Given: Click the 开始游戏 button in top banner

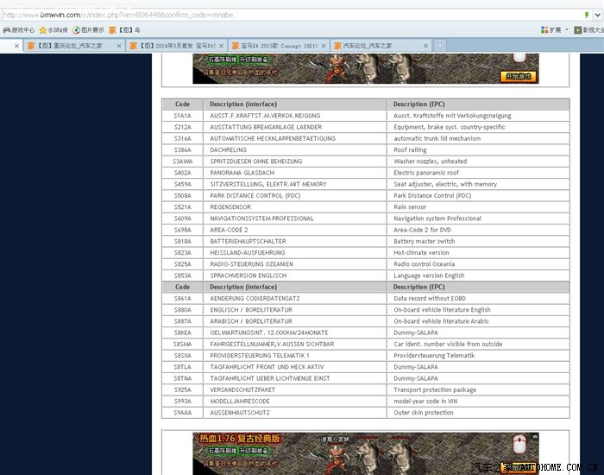Looking at the screenshot, I should 518,76.
